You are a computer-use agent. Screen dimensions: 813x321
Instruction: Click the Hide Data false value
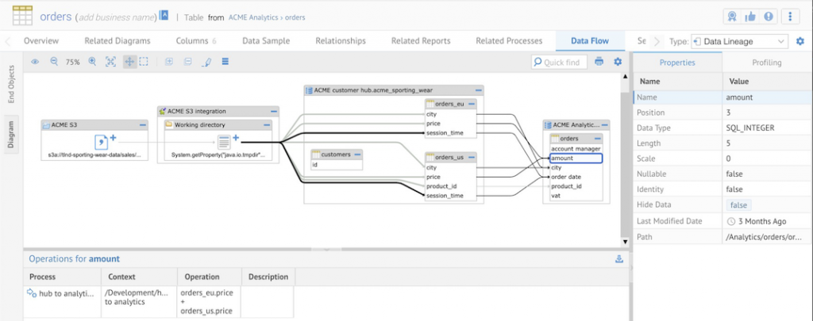[738, 205]
